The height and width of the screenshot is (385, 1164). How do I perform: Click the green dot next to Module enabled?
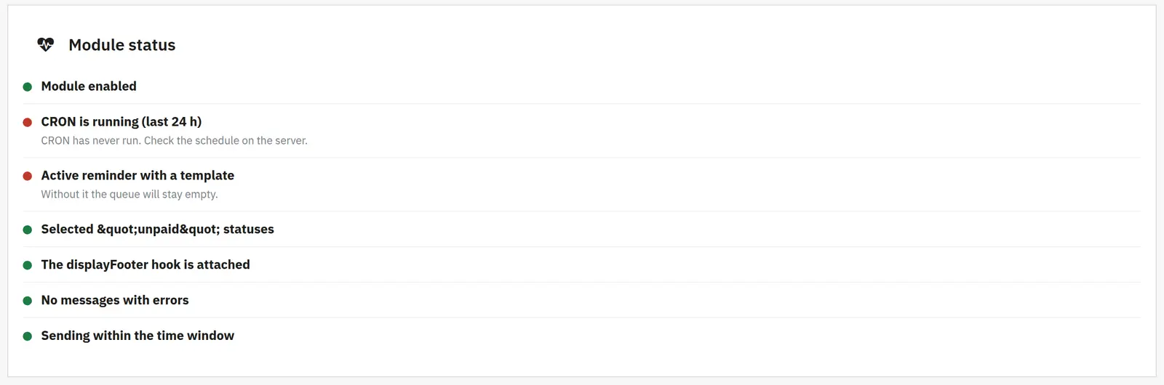click(x=28, y=87)
